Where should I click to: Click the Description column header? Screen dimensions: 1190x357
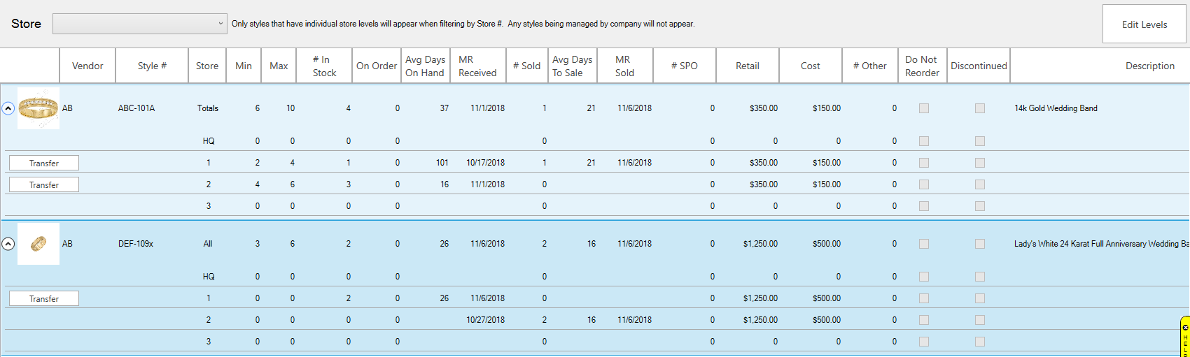1149,66
